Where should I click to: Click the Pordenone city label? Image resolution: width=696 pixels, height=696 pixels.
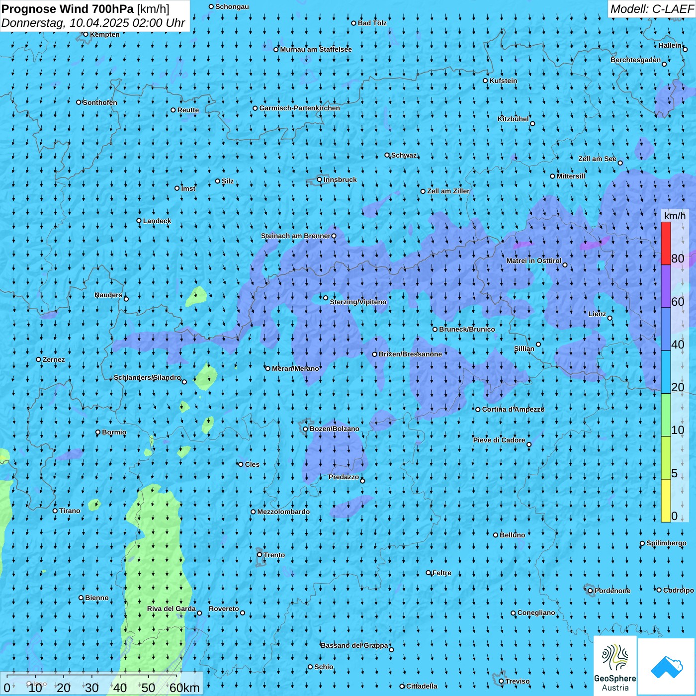(612, 591)
